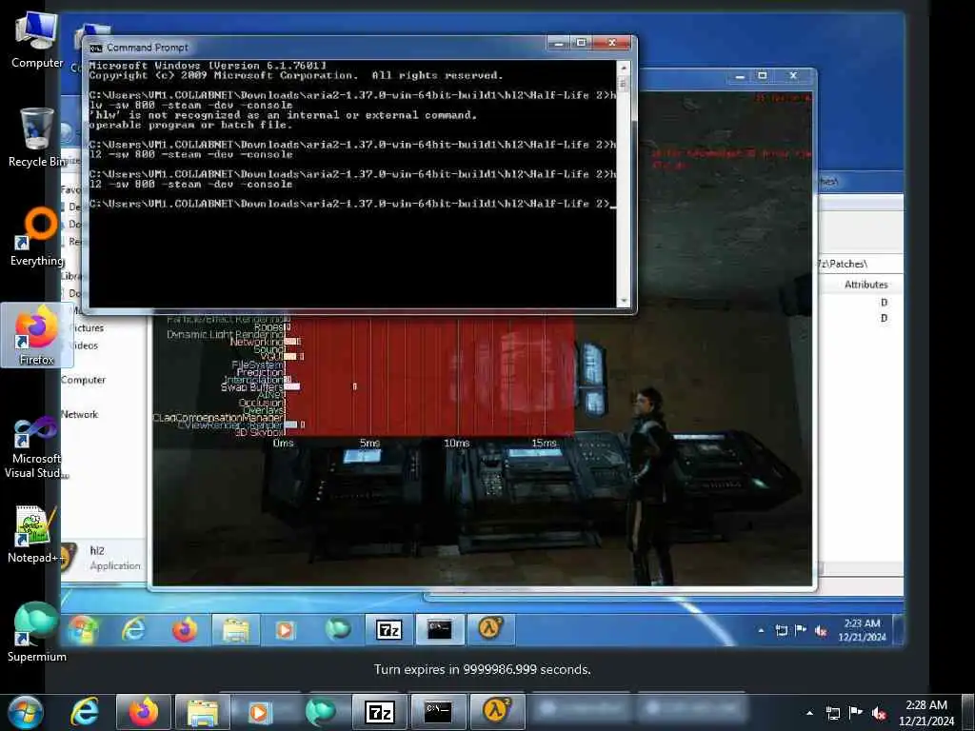Launch the Firefox desktop shortcut
The image size is (975, 731).
click(x=37, y=336)
